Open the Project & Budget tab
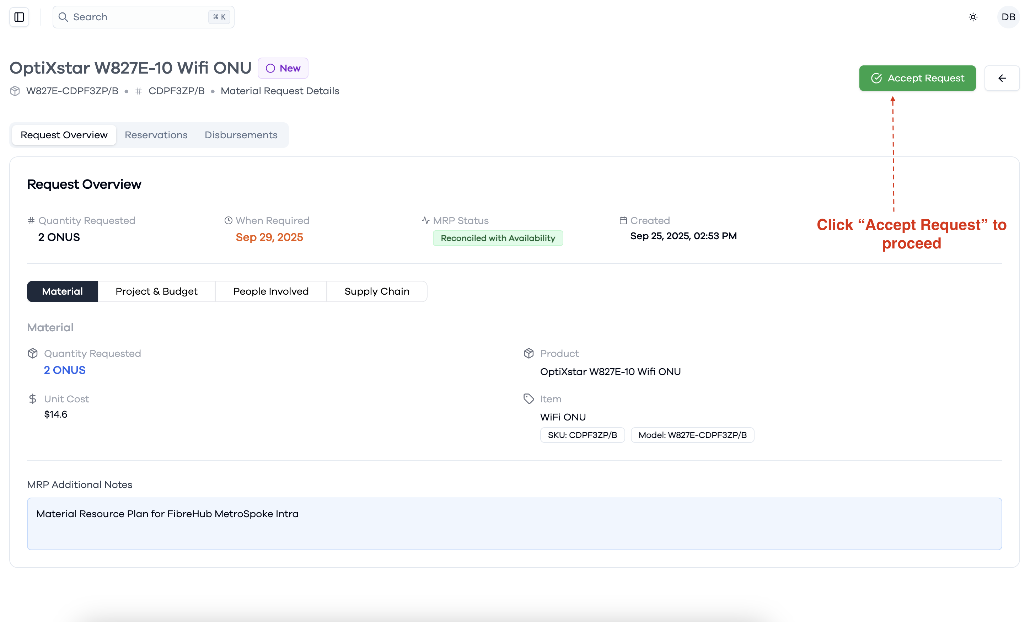 156,291
